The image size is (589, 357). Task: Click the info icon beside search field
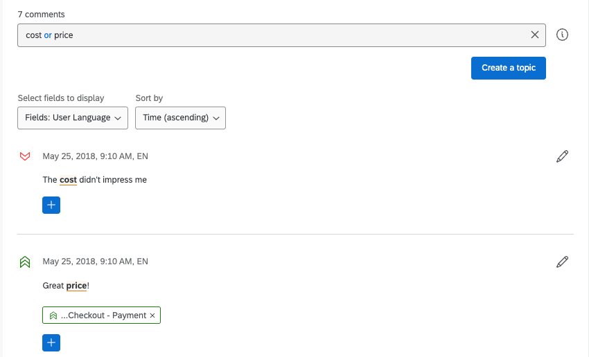click(x=562, y=35)
